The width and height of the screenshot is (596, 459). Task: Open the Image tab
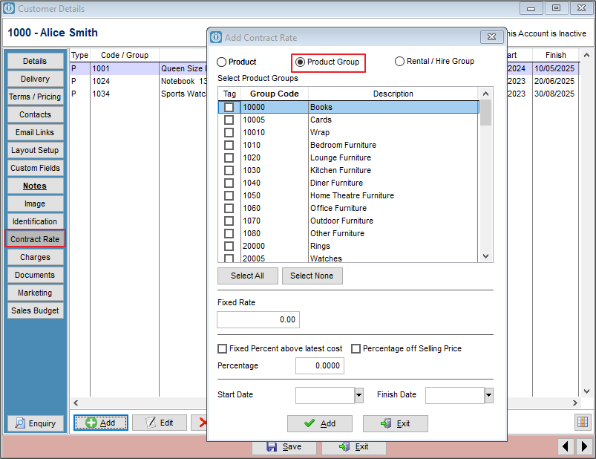pyautogui.click(x=35, y=204)
